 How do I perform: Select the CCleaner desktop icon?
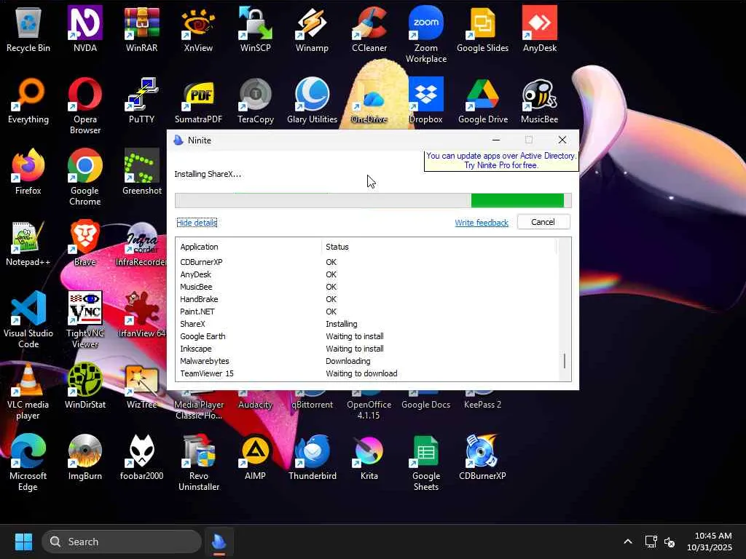point(369,29)
